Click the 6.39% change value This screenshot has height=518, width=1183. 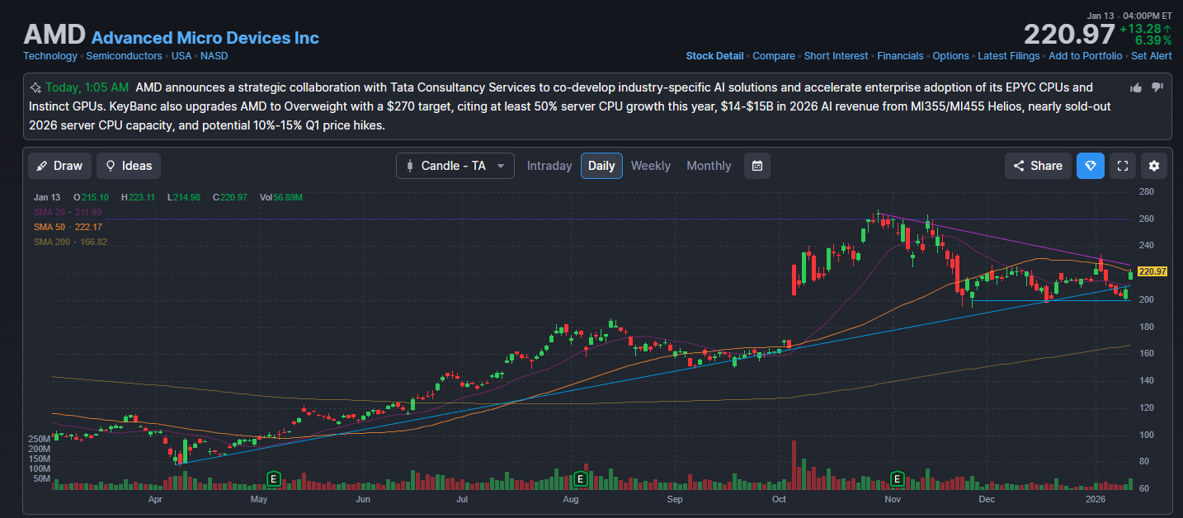[1153, 40]
